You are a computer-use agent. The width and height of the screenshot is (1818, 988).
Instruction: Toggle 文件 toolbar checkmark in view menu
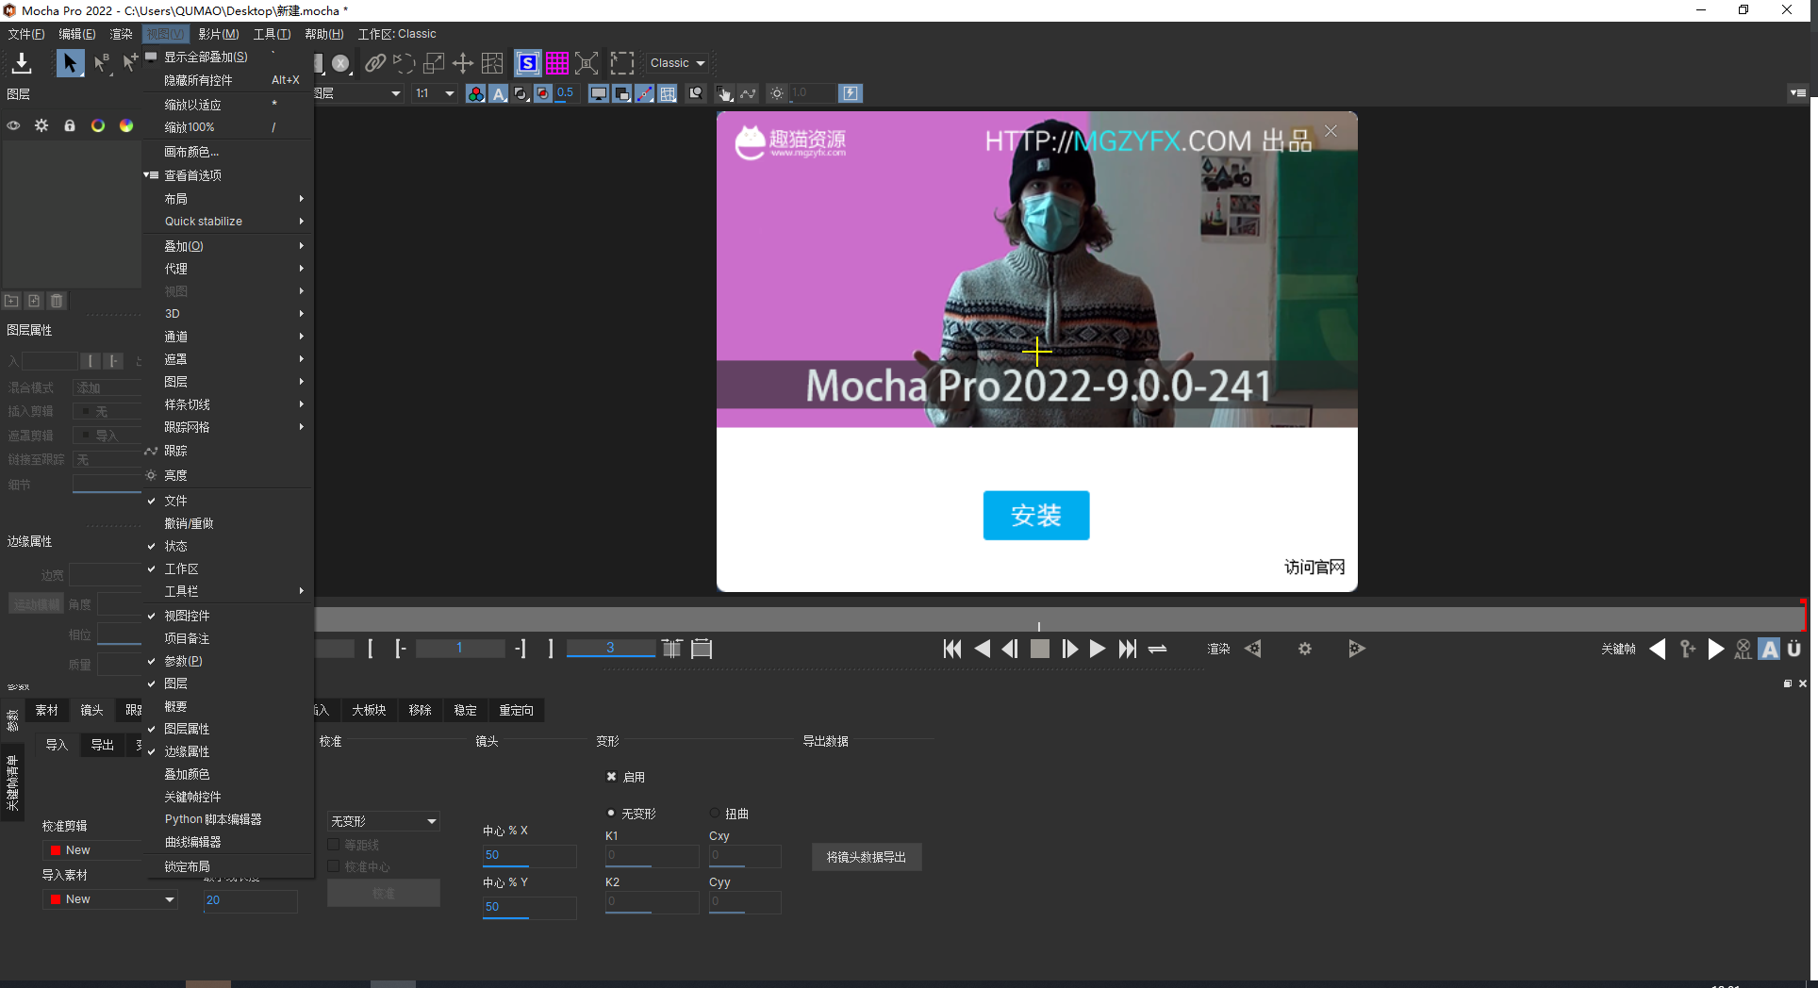pyautogui.click(x=227, y=501)
